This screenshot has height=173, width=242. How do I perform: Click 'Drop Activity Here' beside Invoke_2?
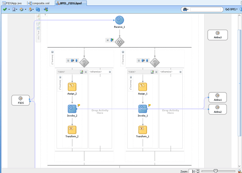100,111
